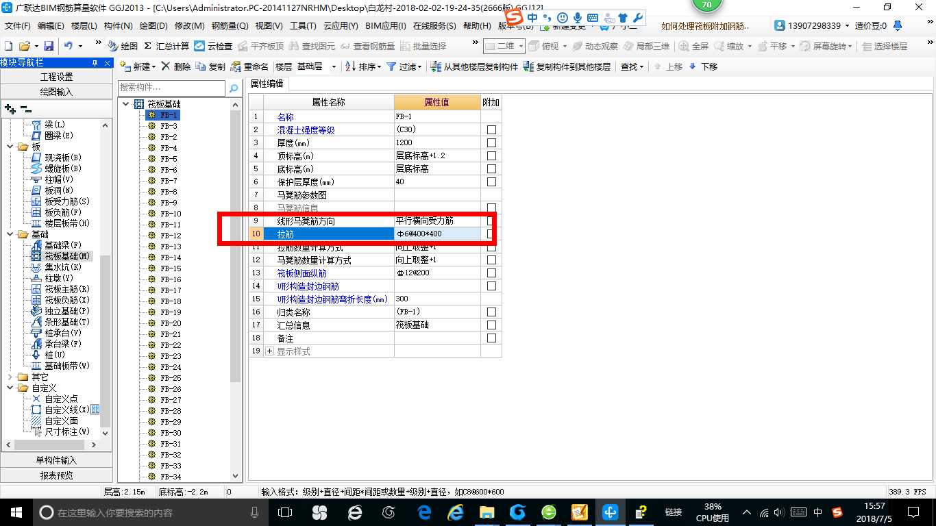Click 复制构件到其他楼层 button
The height and width of the screenshot is (526, 936).
[567, 66]
